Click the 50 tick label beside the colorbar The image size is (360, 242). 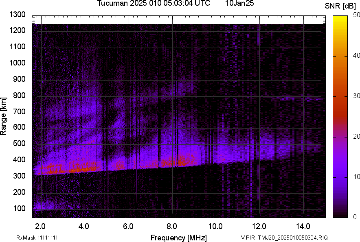(356, 15)
